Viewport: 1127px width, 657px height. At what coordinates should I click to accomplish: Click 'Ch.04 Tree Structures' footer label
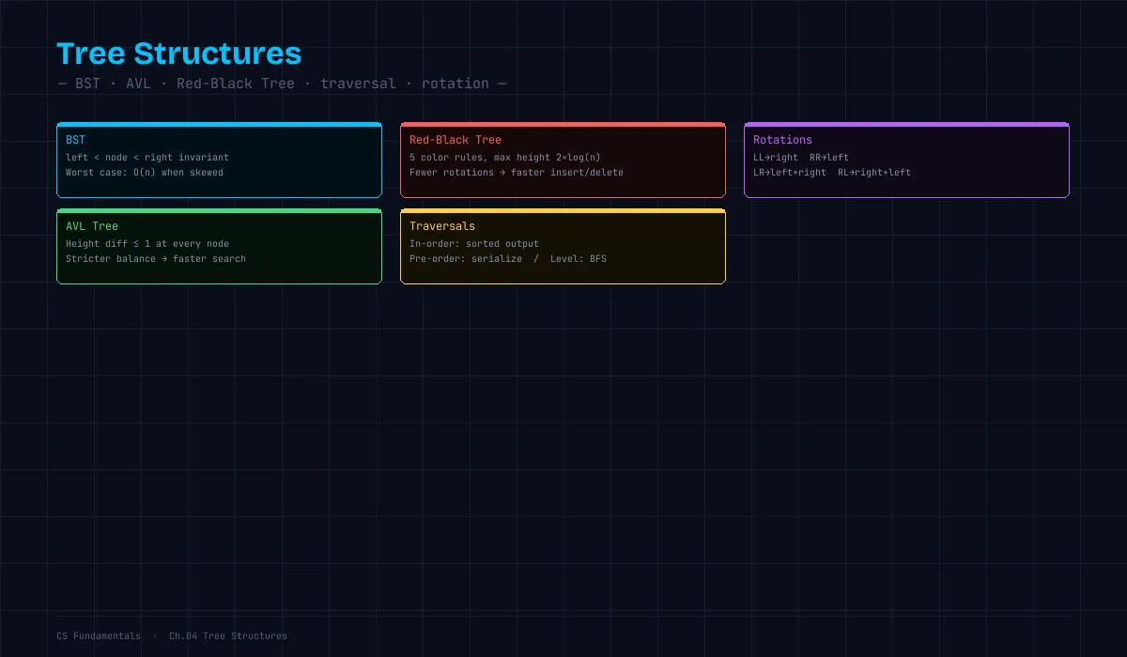click(228, 636)
